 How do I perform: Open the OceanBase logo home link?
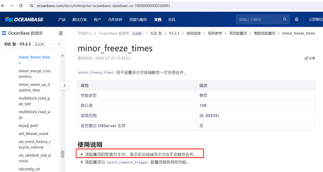click(24, 20)
